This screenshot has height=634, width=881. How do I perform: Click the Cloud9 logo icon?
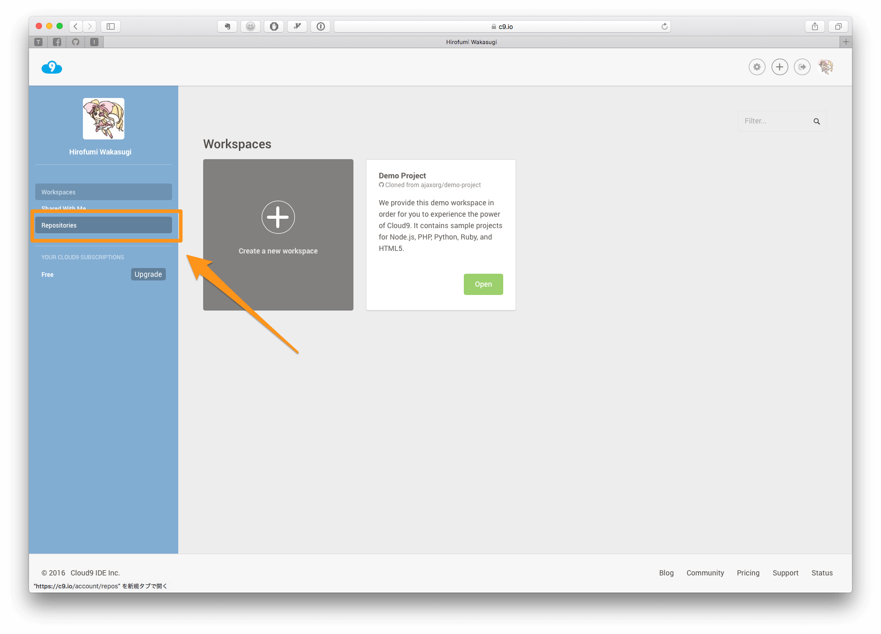[52, 67]
